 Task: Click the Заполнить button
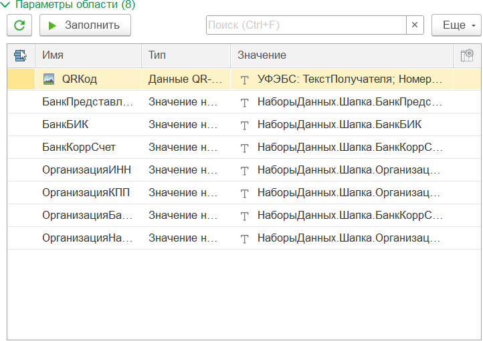pyautogui.click(x=85, y=25)
